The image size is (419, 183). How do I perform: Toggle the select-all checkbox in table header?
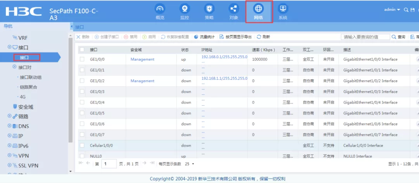82,49
